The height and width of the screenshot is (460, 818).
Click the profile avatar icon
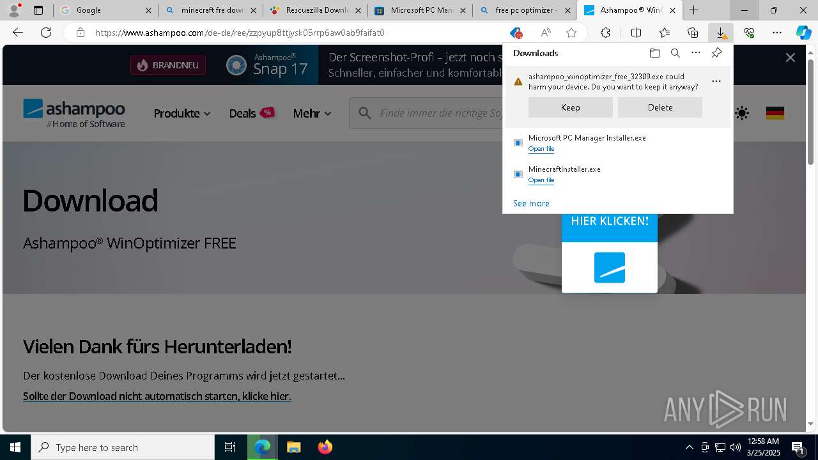[14, 10]
